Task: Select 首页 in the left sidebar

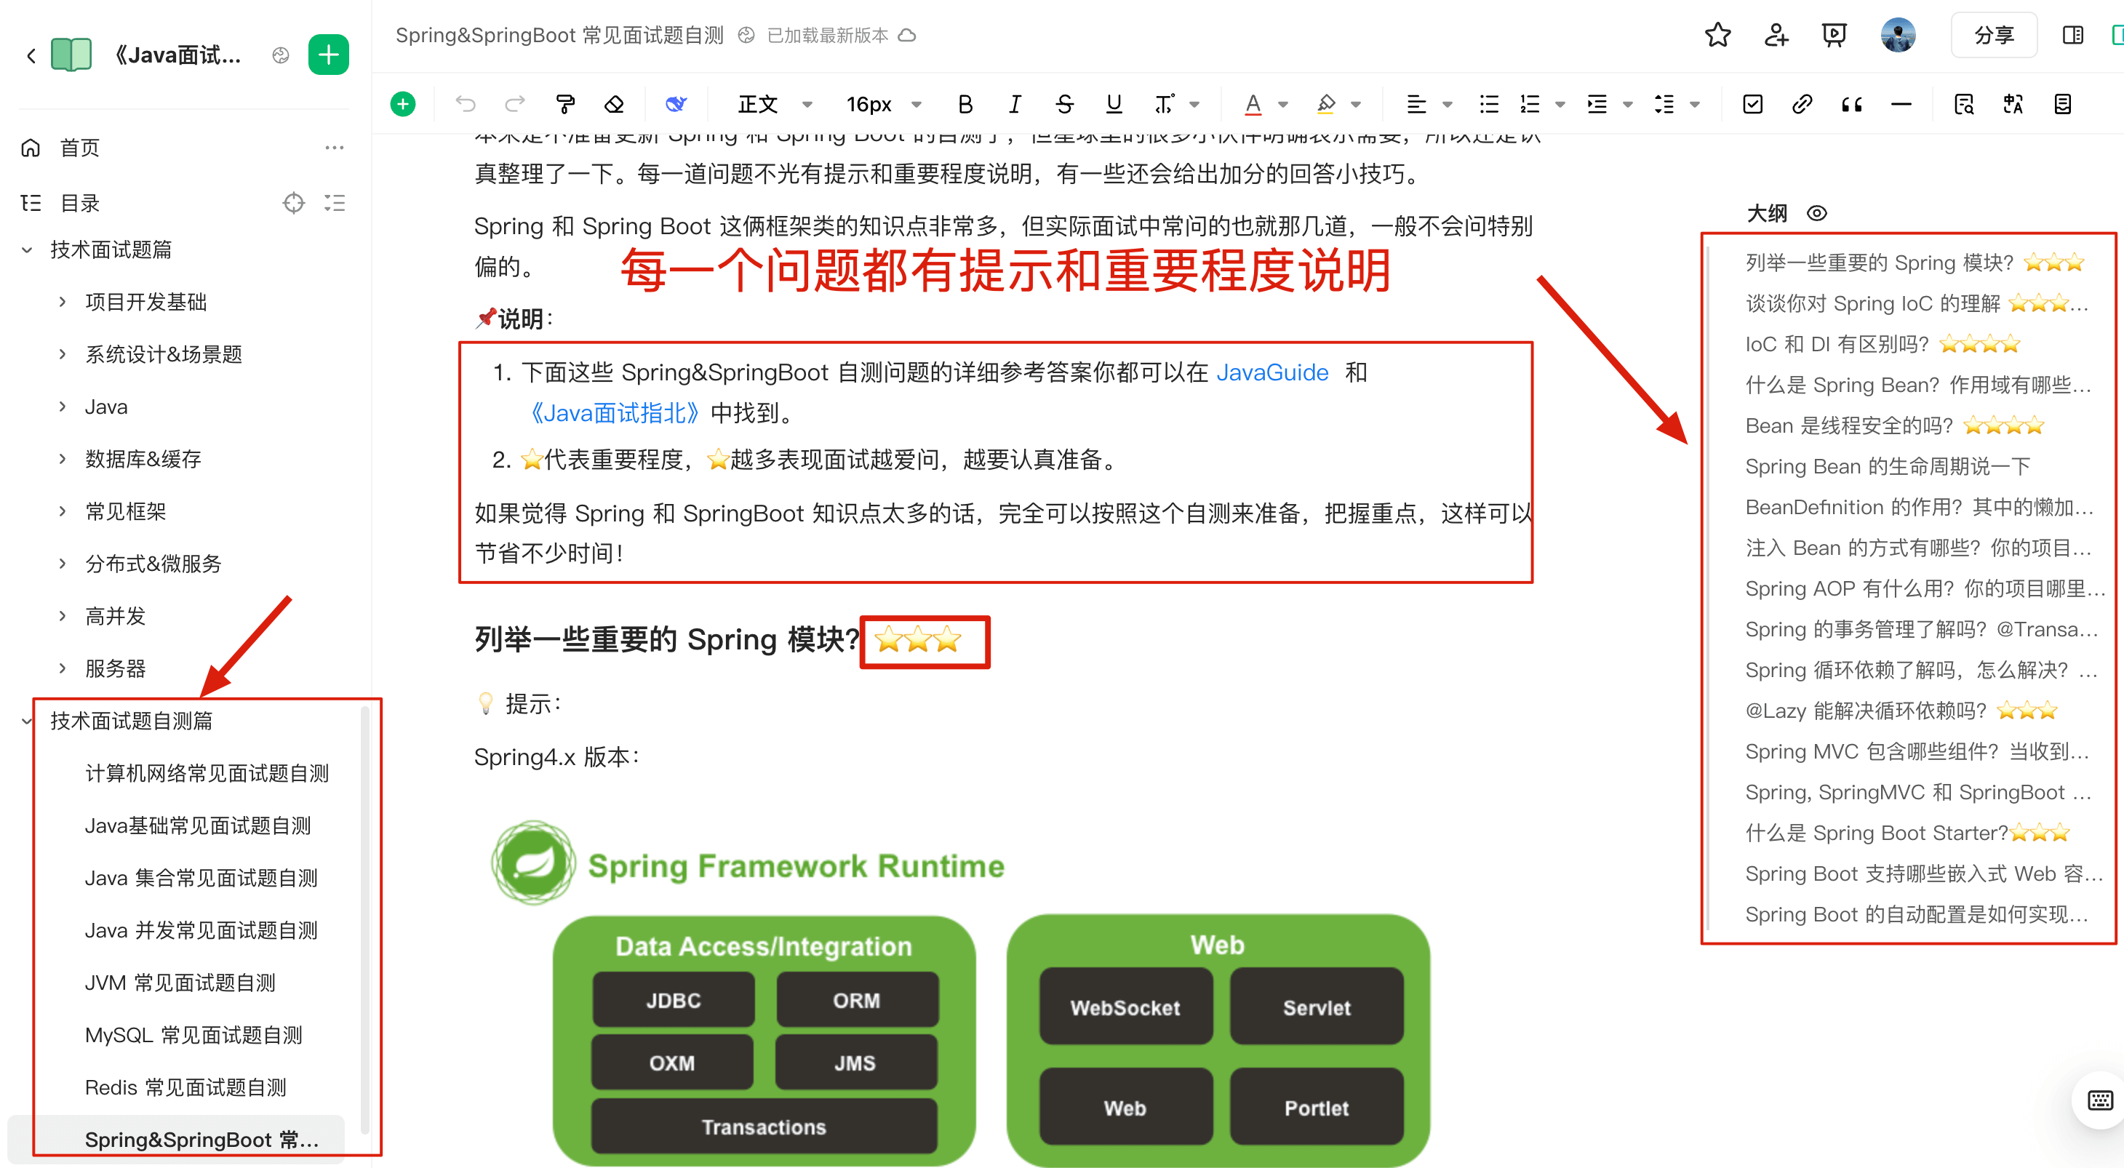Action: click(x=79, y=148)
